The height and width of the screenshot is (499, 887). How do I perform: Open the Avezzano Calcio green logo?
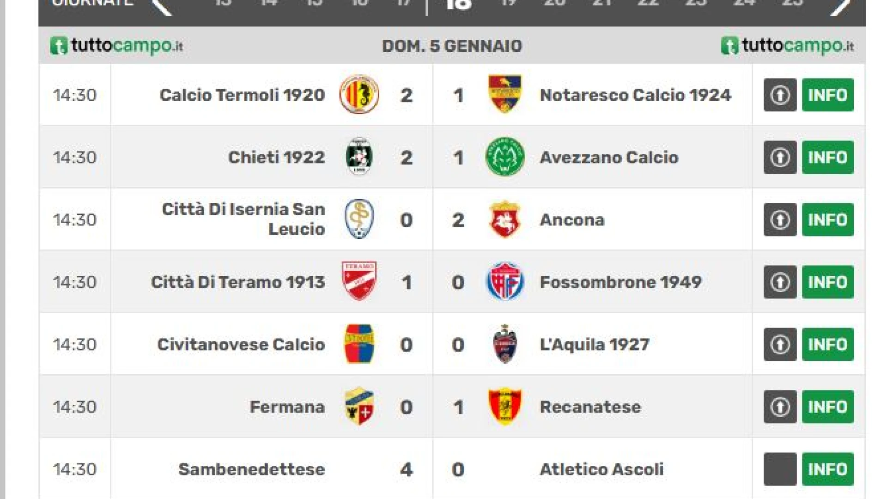coord(505,157)
